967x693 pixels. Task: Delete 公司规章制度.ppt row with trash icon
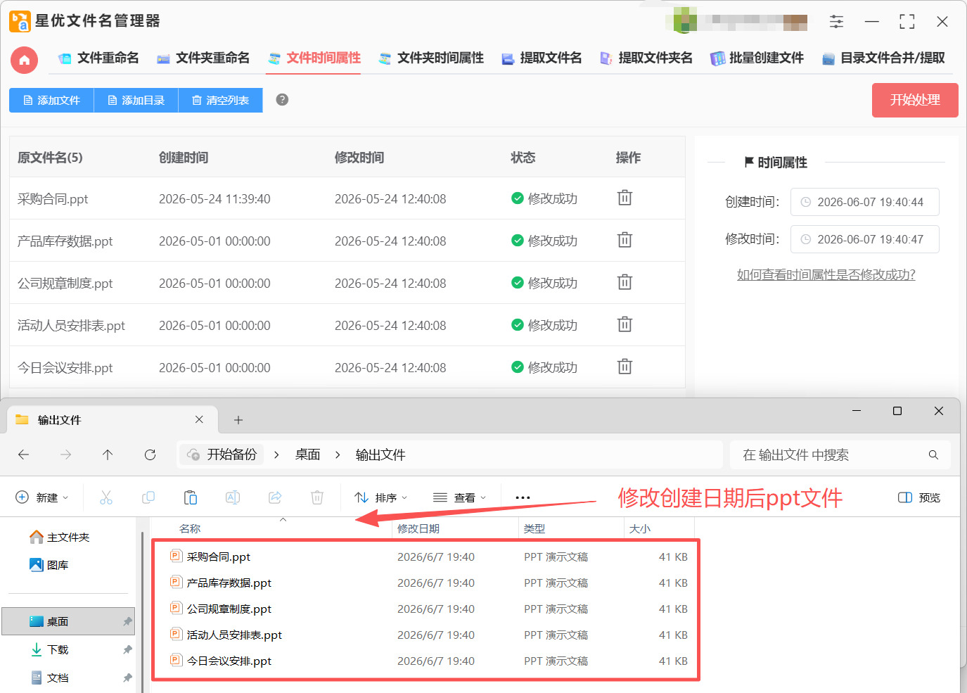[x=625, y=283]
